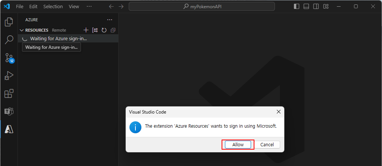
Task: Click the blue info icon in dialog
Action: click(x=135, y=127)
